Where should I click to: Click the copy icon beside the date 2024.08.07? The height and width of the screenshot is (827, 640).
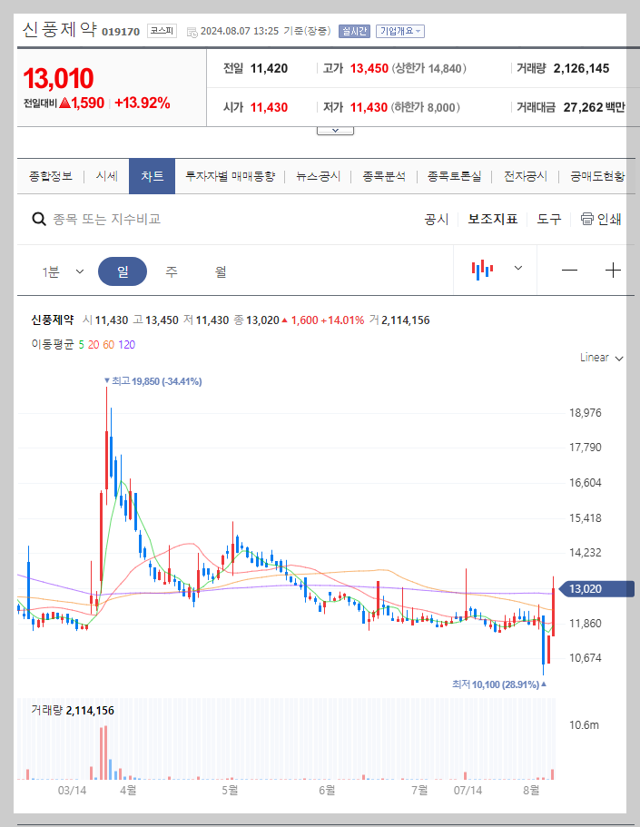(x=192, y=31)
